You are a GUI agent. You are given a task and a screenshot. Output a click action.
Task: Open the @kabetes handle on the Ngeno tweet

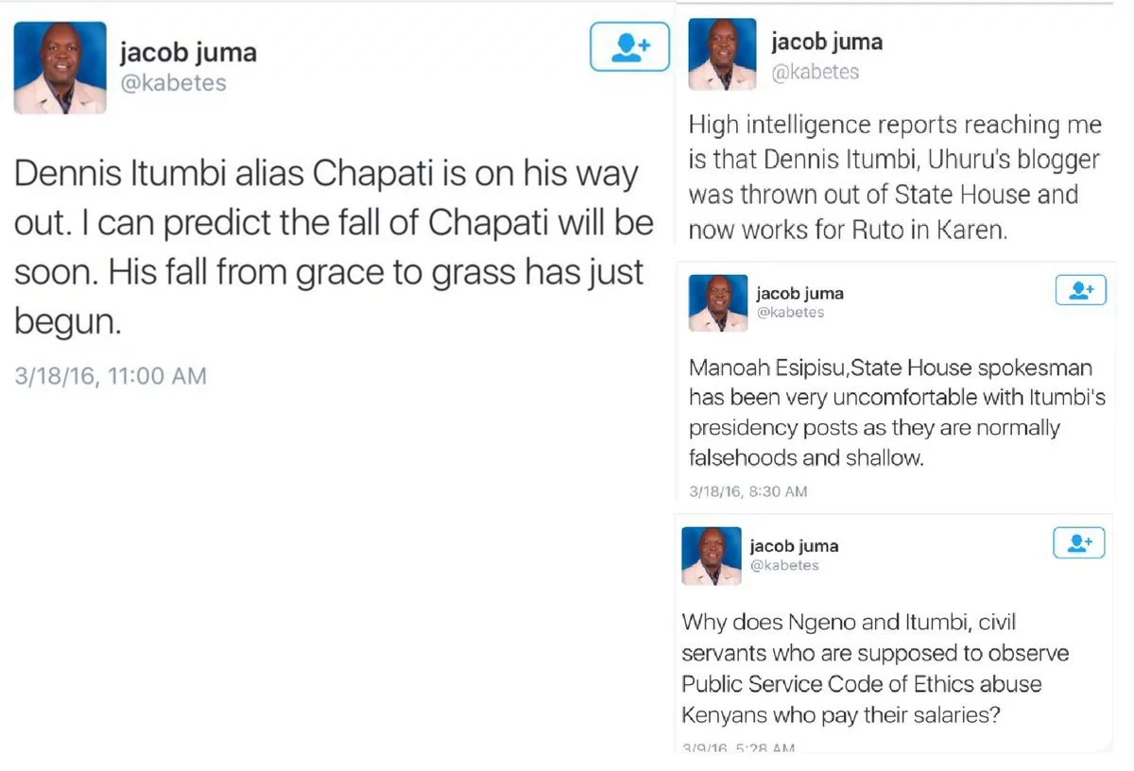(784, 565)
